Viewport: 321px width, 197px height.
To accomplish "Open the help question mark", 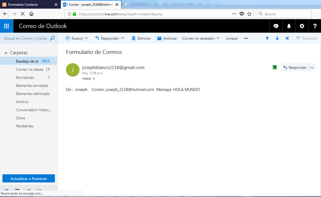I will (x=315, y=26).
